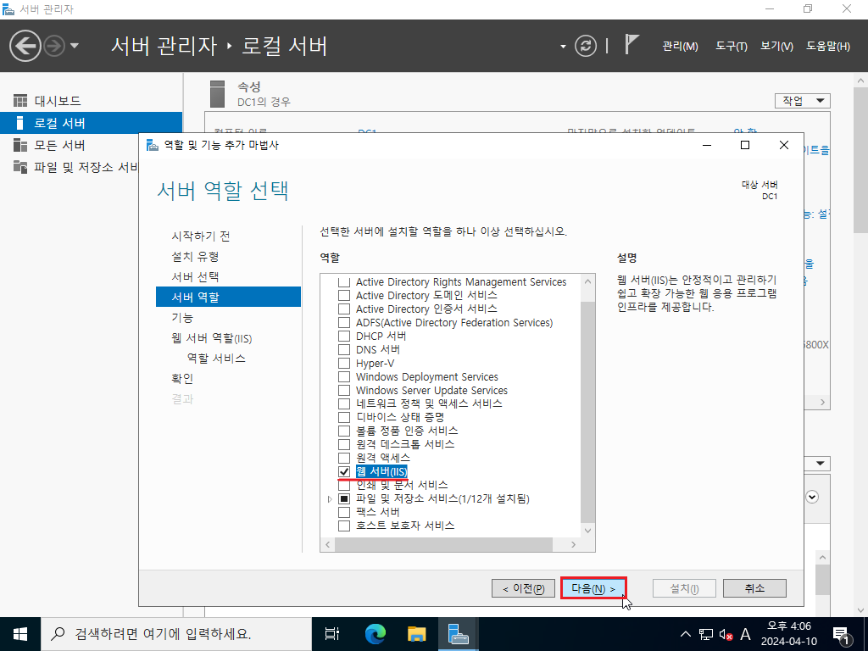Screen dimensions: 868x651
Task: Uncheck the 웹 서버(IIS) role
Action: click(344, 471)
